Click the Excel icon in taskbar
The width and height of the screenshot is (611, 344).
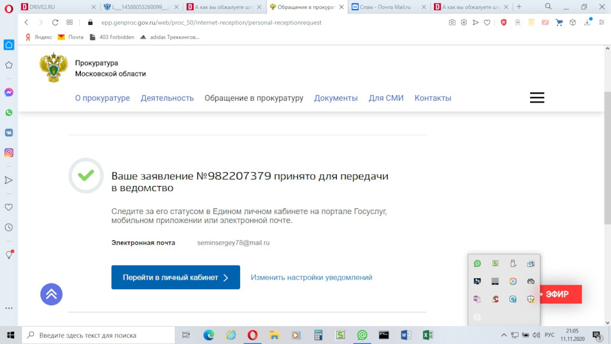tap(428, 334)
